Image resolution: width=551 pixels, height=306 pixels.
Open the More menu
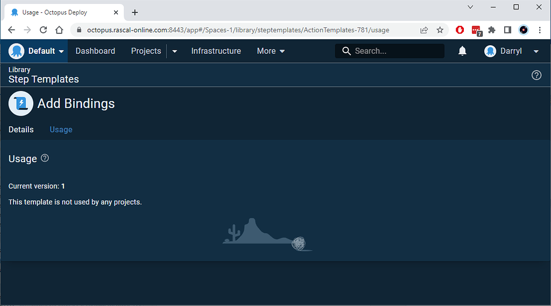coord(271,51)
